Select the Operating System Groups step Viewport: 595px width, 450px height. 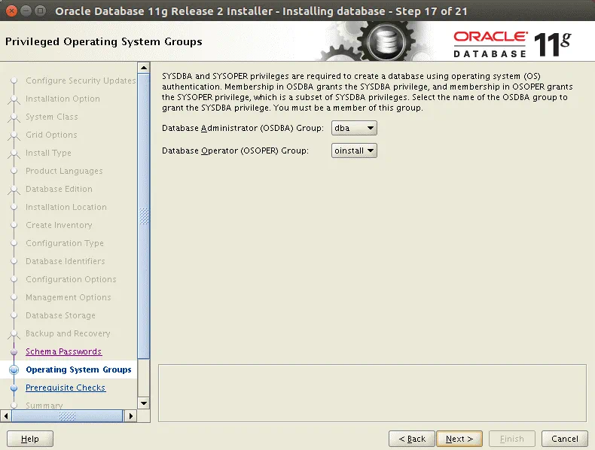click(78, 369)
